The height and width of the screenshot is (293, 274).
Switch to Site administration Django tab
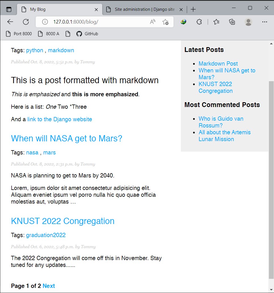145,9
